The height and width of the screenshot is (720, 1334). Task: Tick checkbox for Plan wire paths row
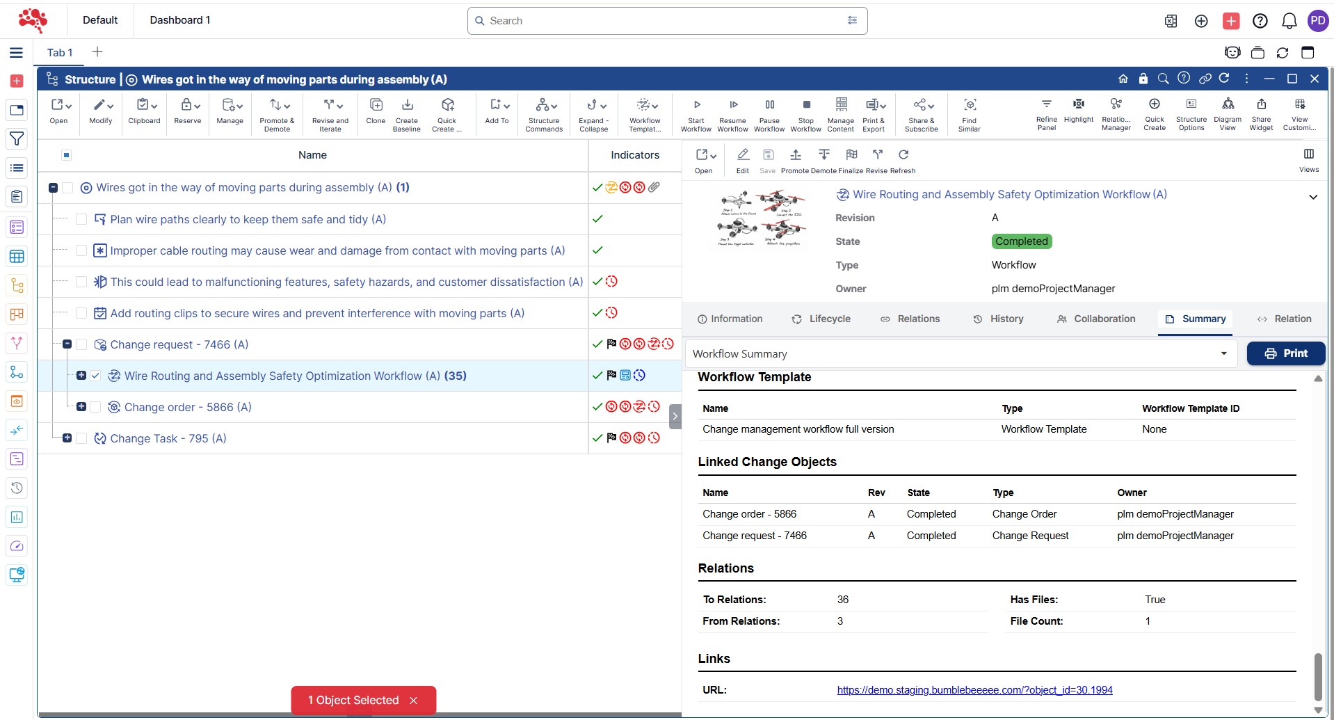(81, 219)
